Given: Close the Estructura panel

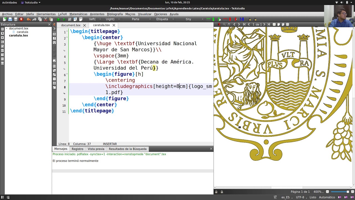Looking at the screenshot, I should 49,24.
